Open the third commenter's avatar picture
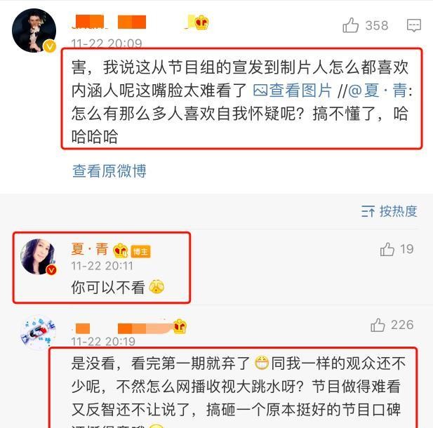The image size is (433, 428). [x=39, y=333]
